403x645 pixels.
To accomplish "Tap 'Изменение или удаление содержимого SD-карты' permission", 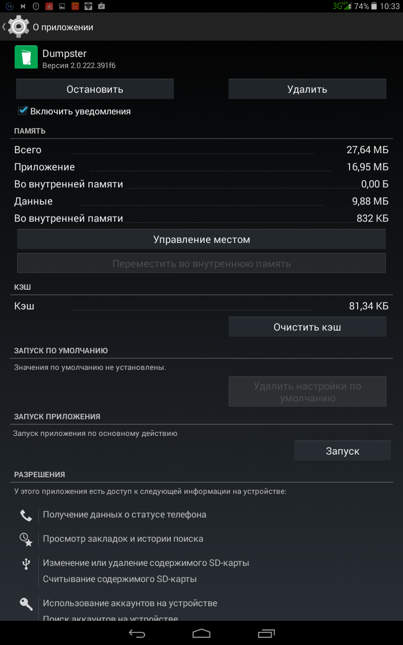I will click(146, 563).
